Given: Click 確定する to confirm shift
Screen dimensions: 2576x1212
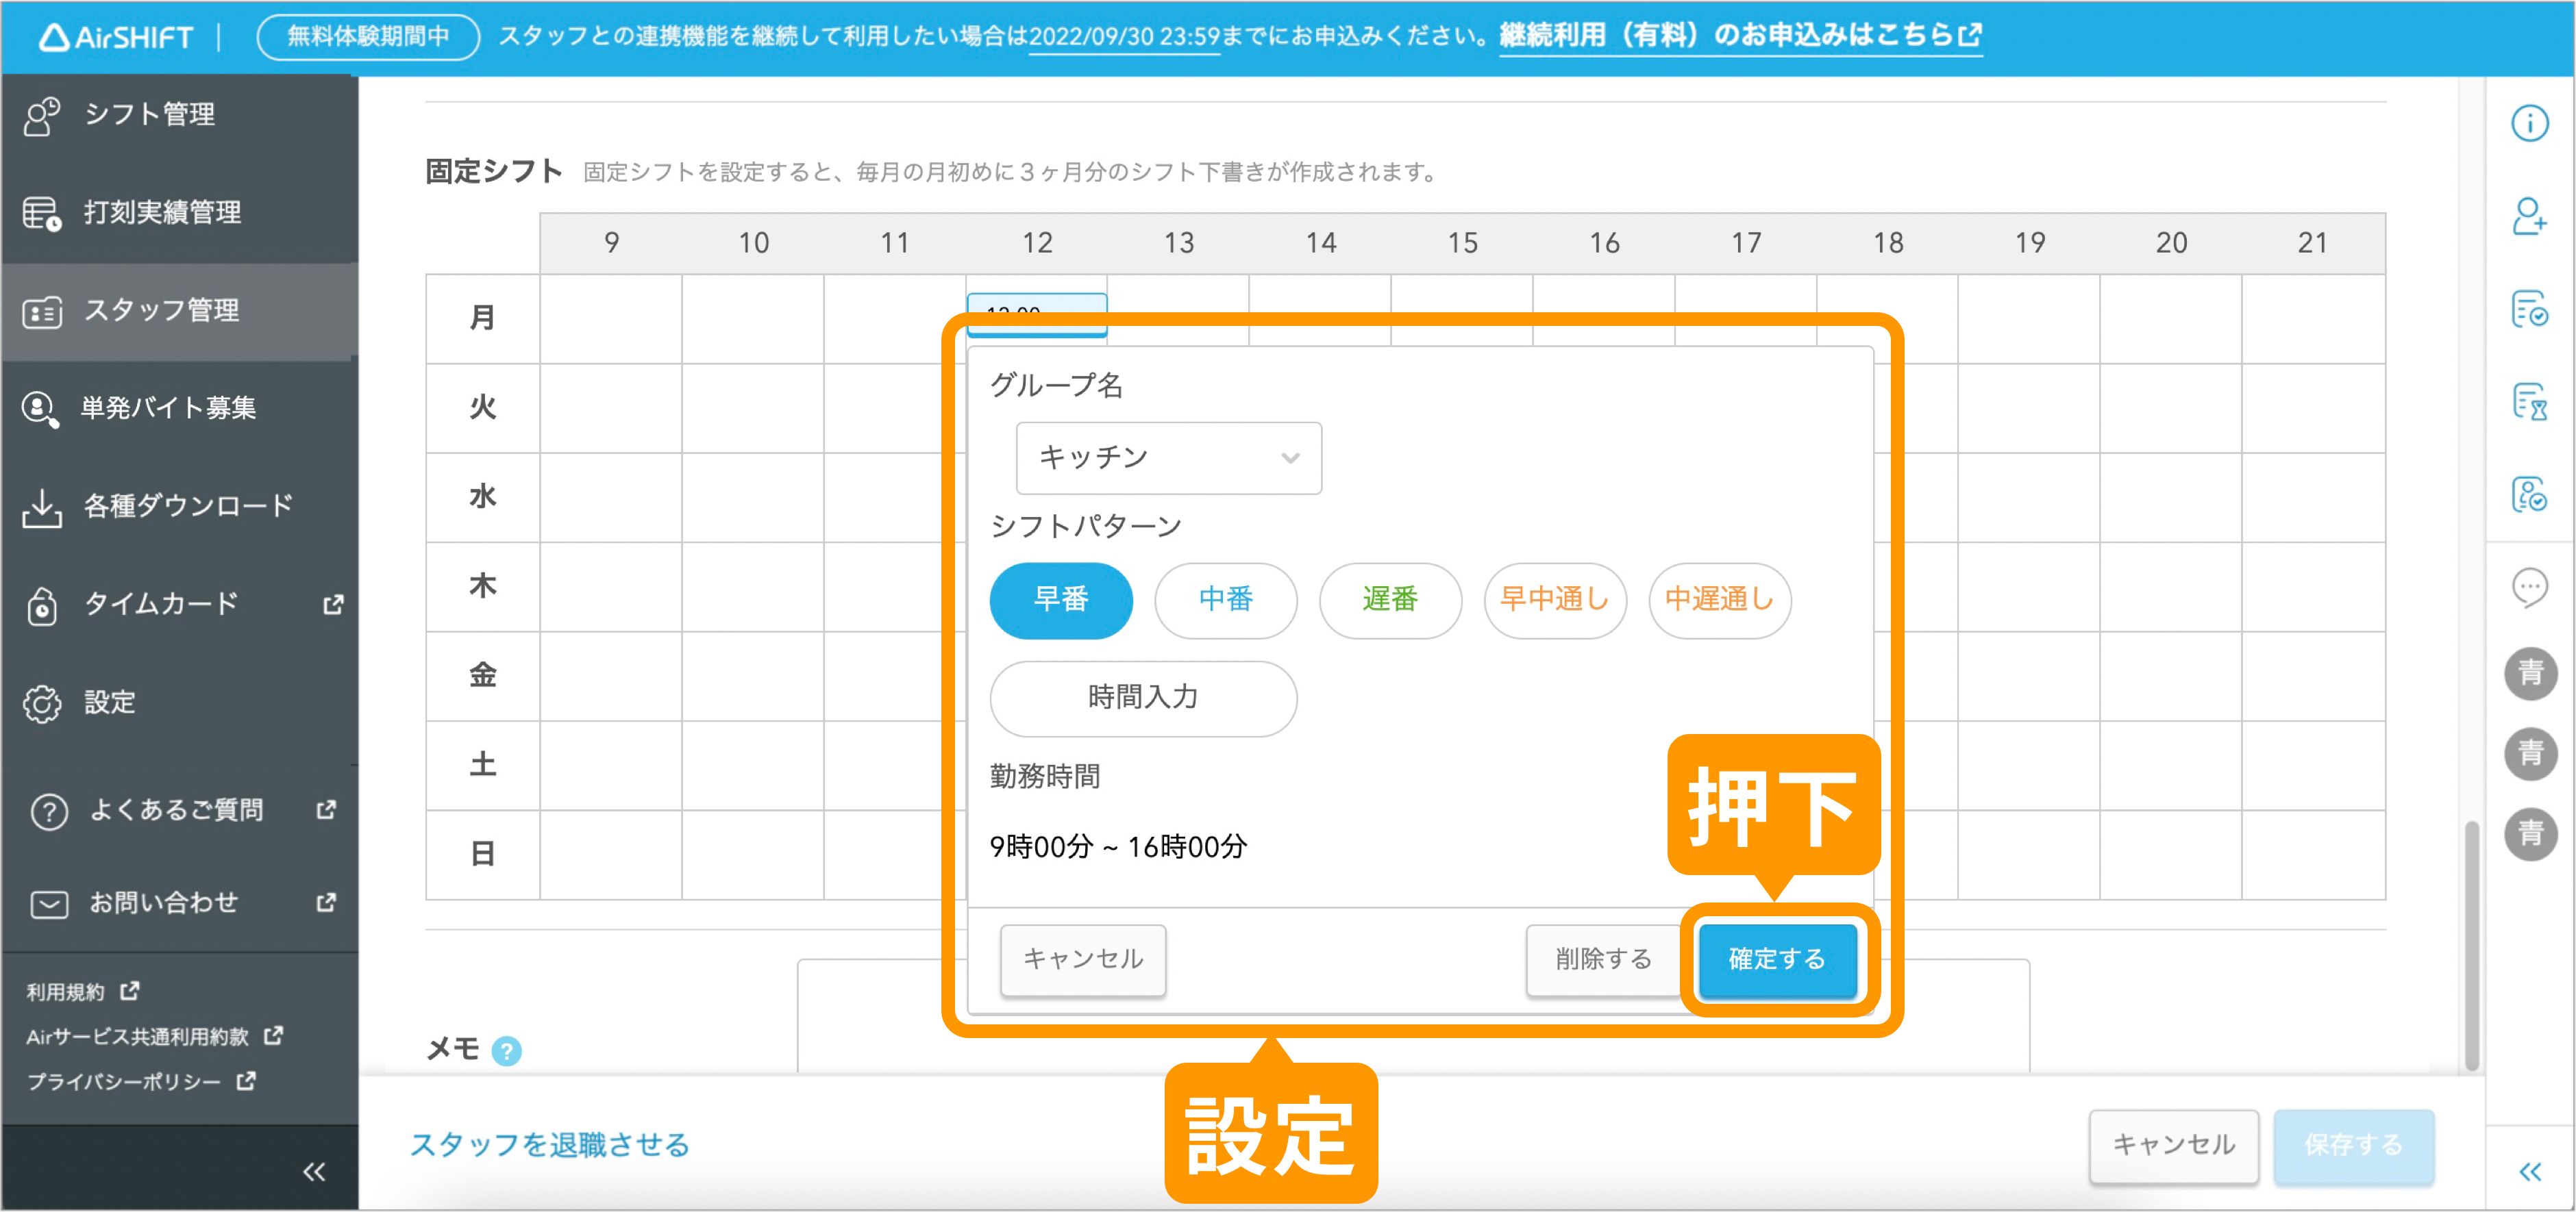Looking at the screenshot, I should 1777,959.
